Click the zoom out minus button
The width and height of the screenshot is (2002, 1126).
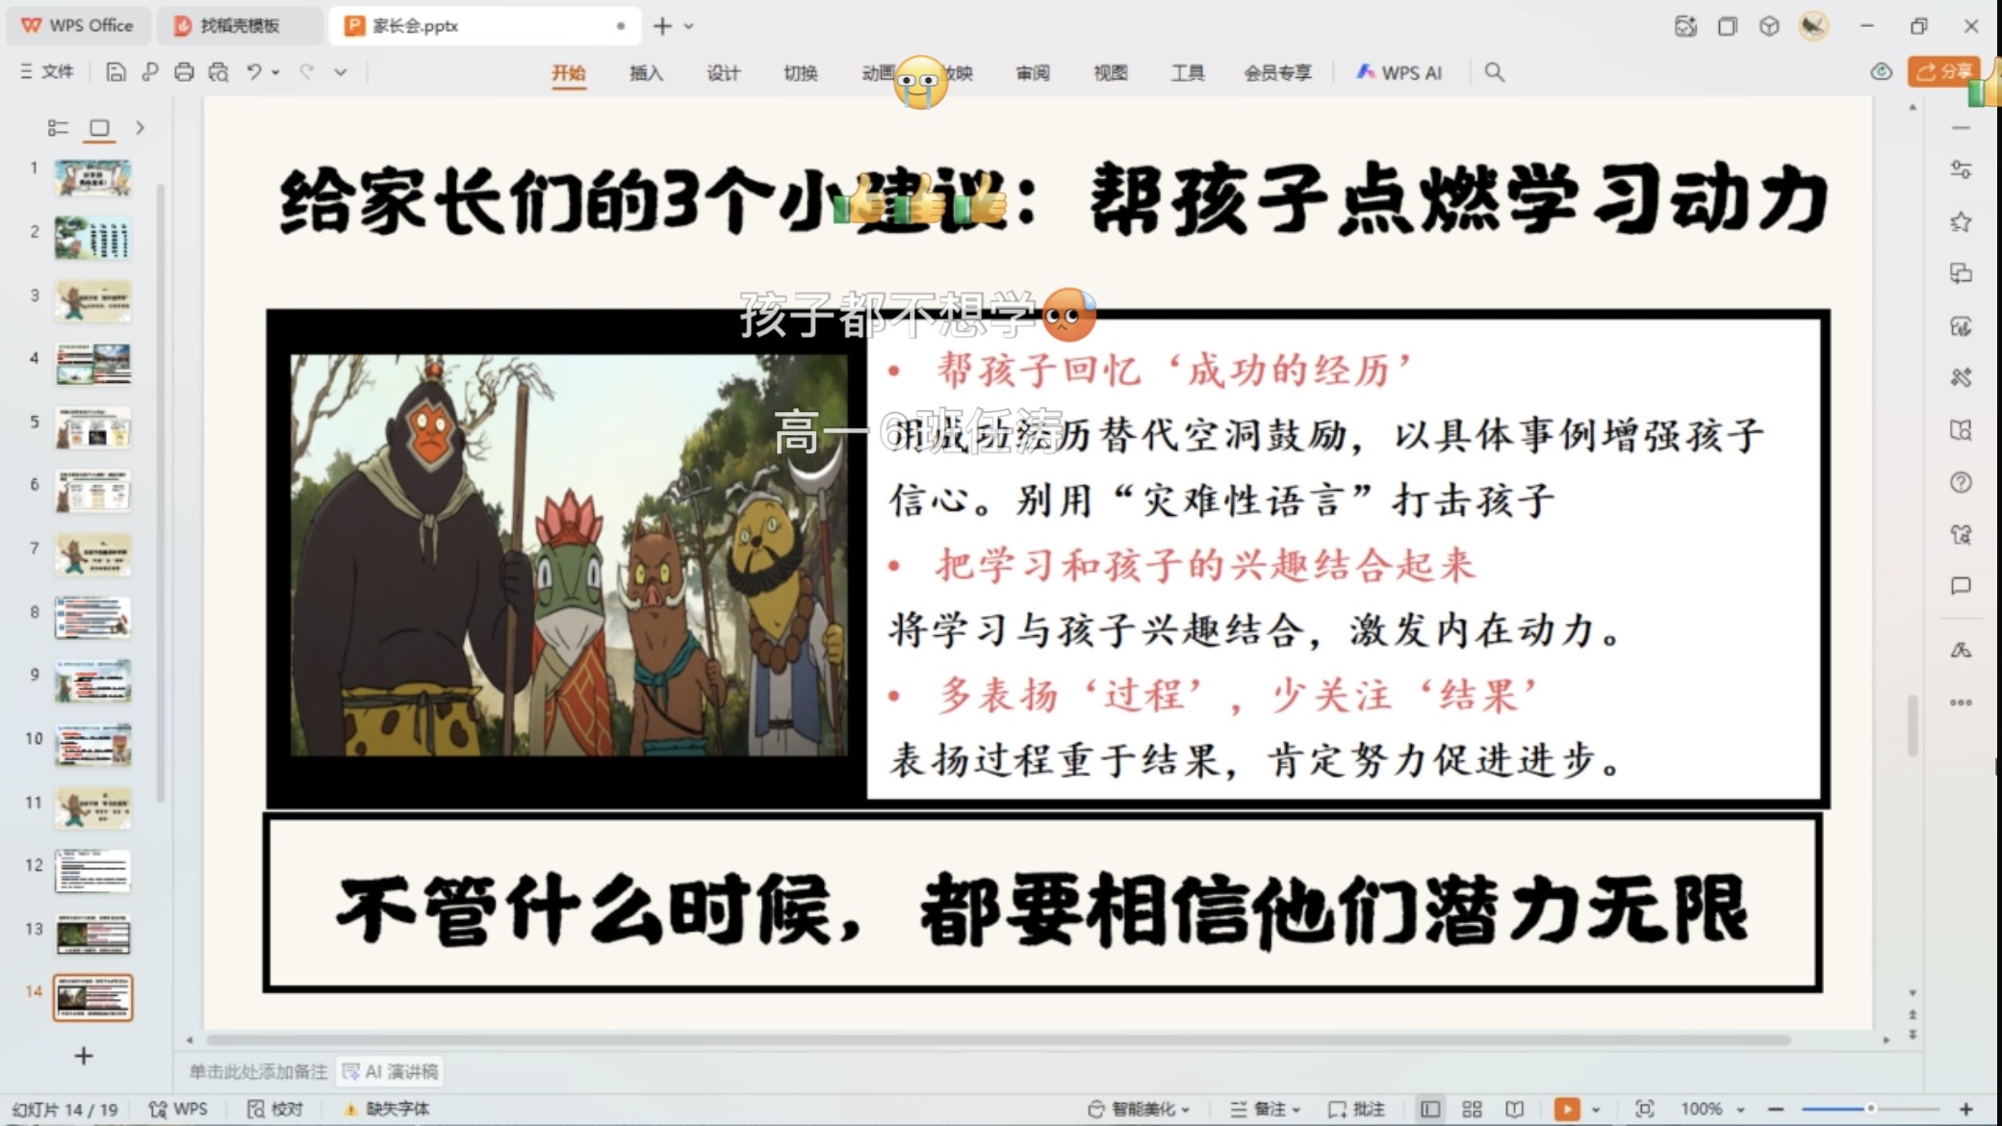point(1776,1109)
